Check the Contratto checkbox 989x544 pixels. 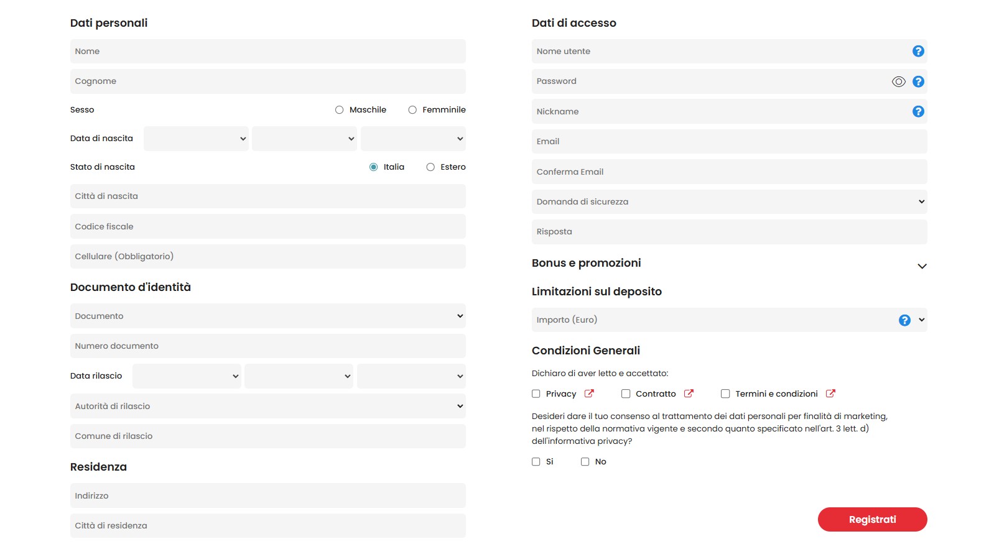pyautogui.click(x=626, y=394)
